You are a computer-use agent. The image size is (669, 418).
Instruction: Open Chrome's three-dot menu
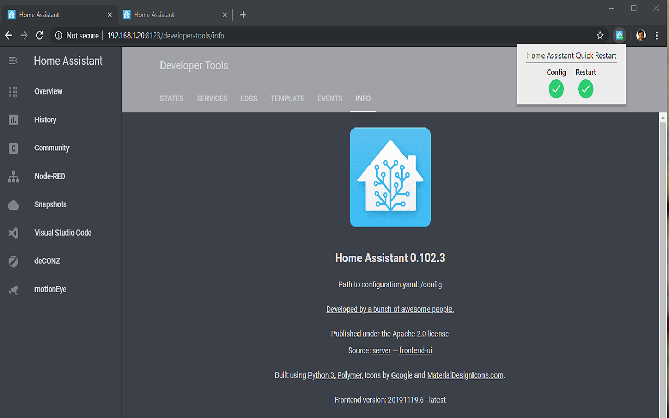[657, 36]
